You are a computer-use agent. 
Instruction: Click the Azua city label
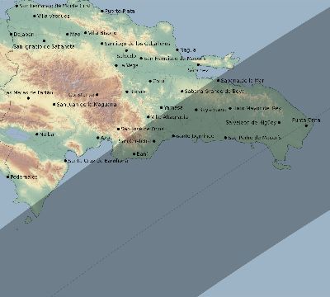[x=106, y=138]
